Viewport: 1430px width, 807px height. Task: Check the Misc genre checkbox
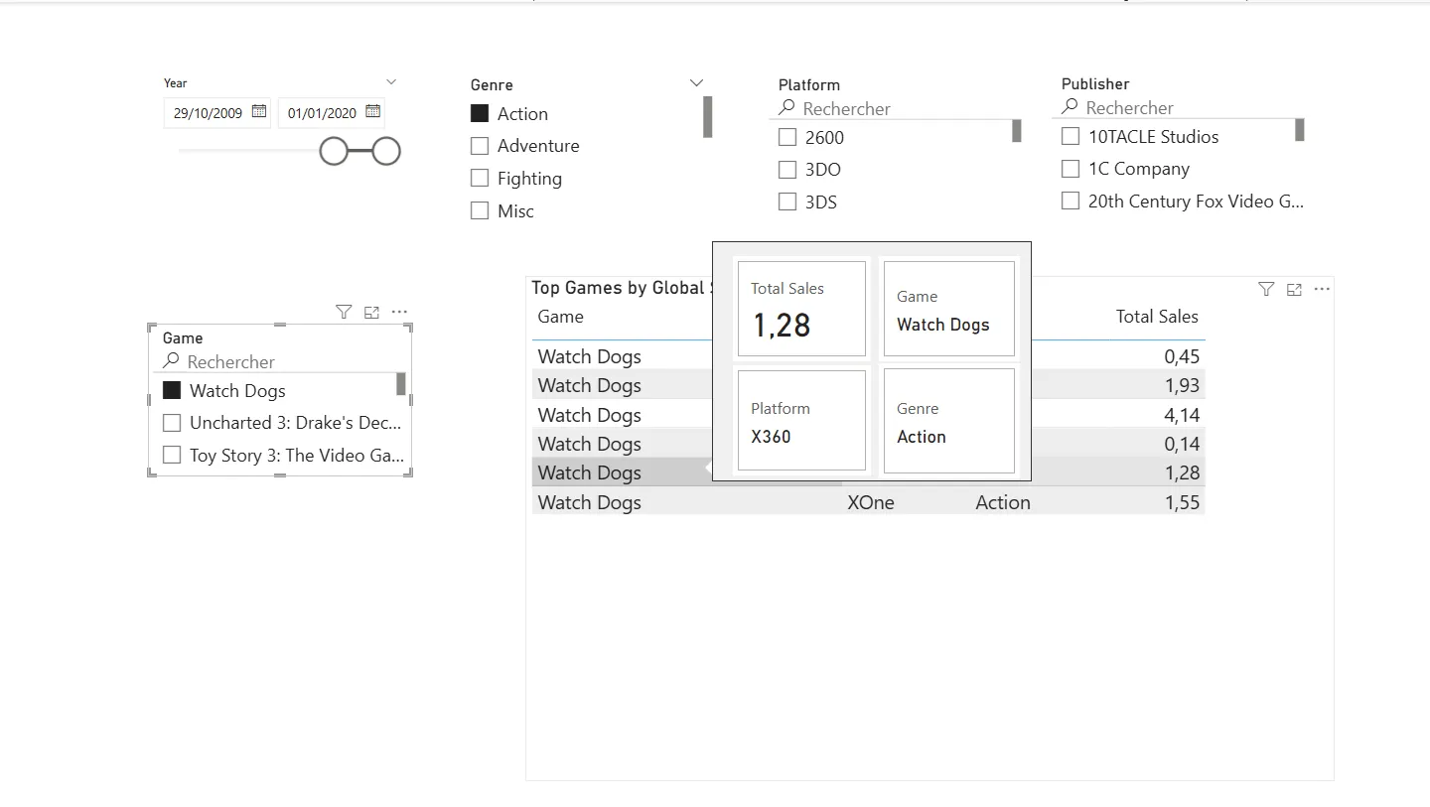[x=480, y=210]
